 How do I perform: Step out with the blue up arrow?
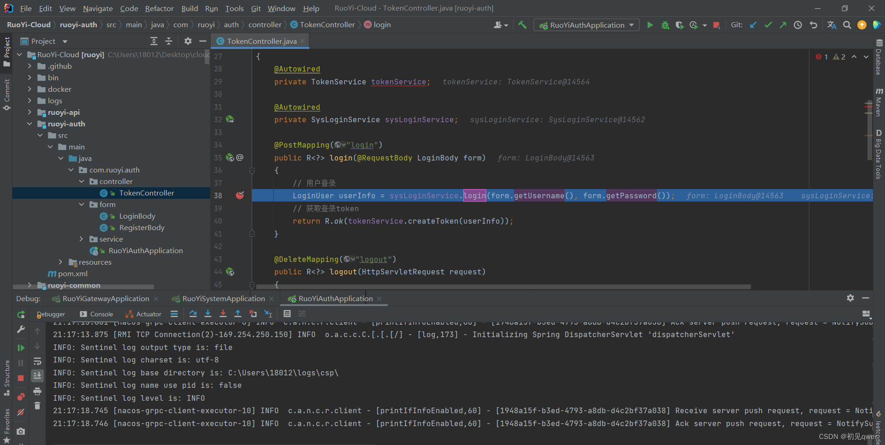point(238,314)
